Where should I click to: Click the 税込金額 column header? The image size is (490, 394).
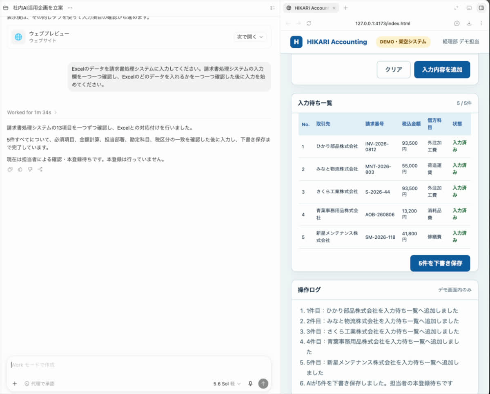(x=411, y=124)
